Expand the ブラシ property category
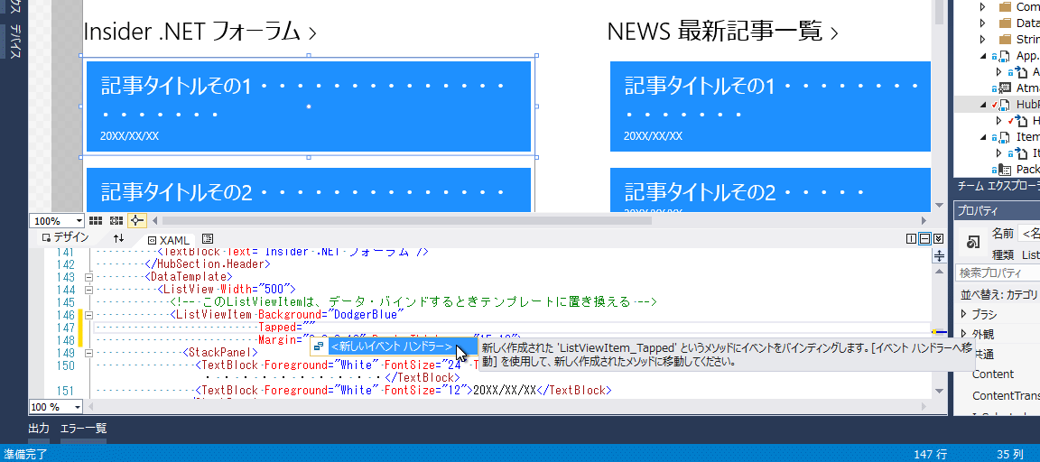The image size is (1040, 462). point(964,315)
